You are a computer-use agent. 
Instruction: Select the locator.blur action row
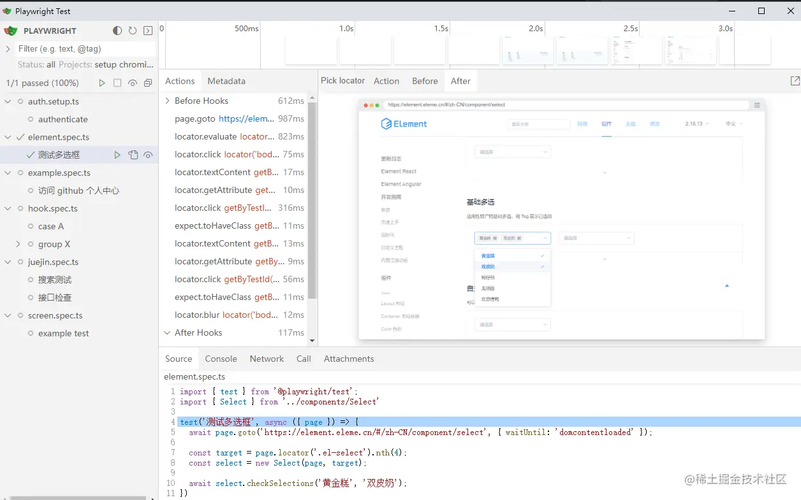click(x=233, y=315)
